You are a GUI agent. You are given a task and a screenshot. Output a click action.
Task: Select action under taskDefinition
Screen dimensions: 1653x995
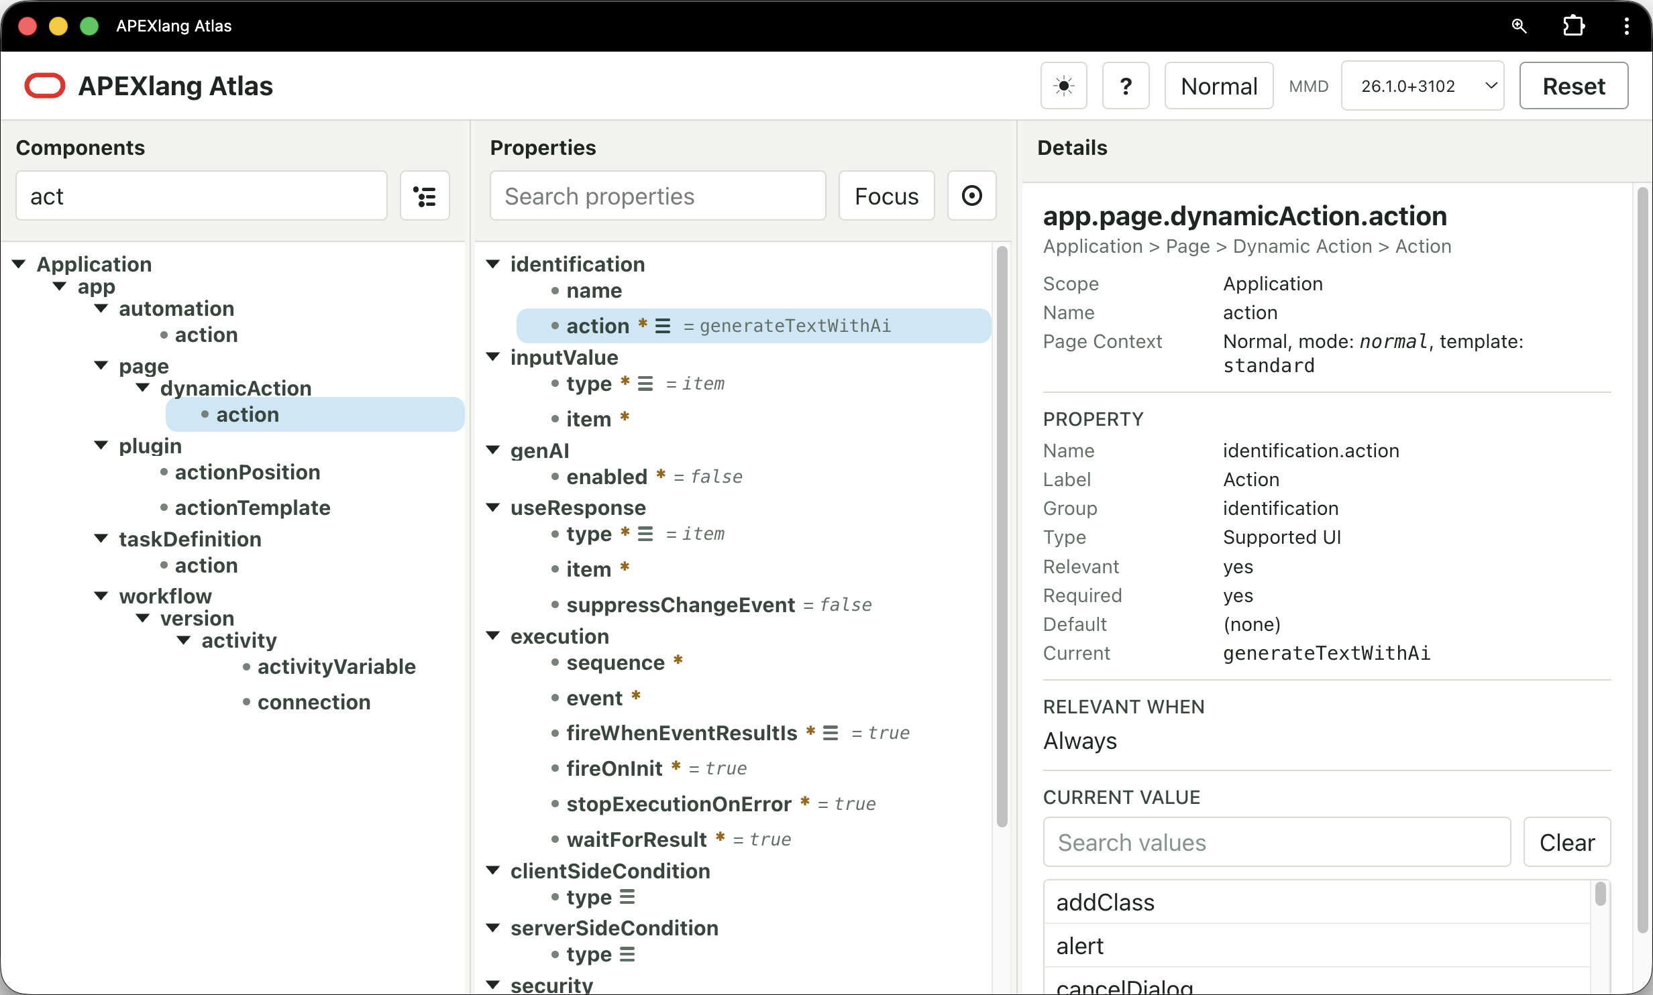pyautogui.click(x=206, y=565)
